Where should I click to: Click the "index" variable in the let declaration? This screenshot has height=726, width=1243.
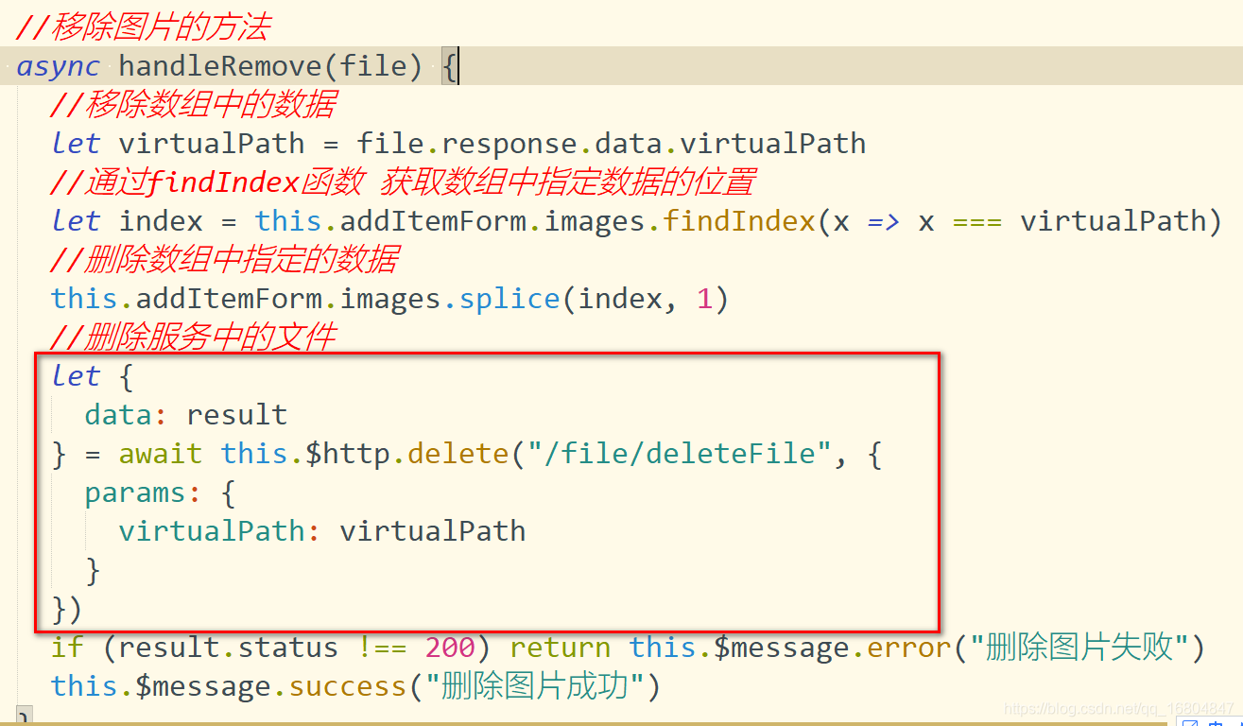161,221
